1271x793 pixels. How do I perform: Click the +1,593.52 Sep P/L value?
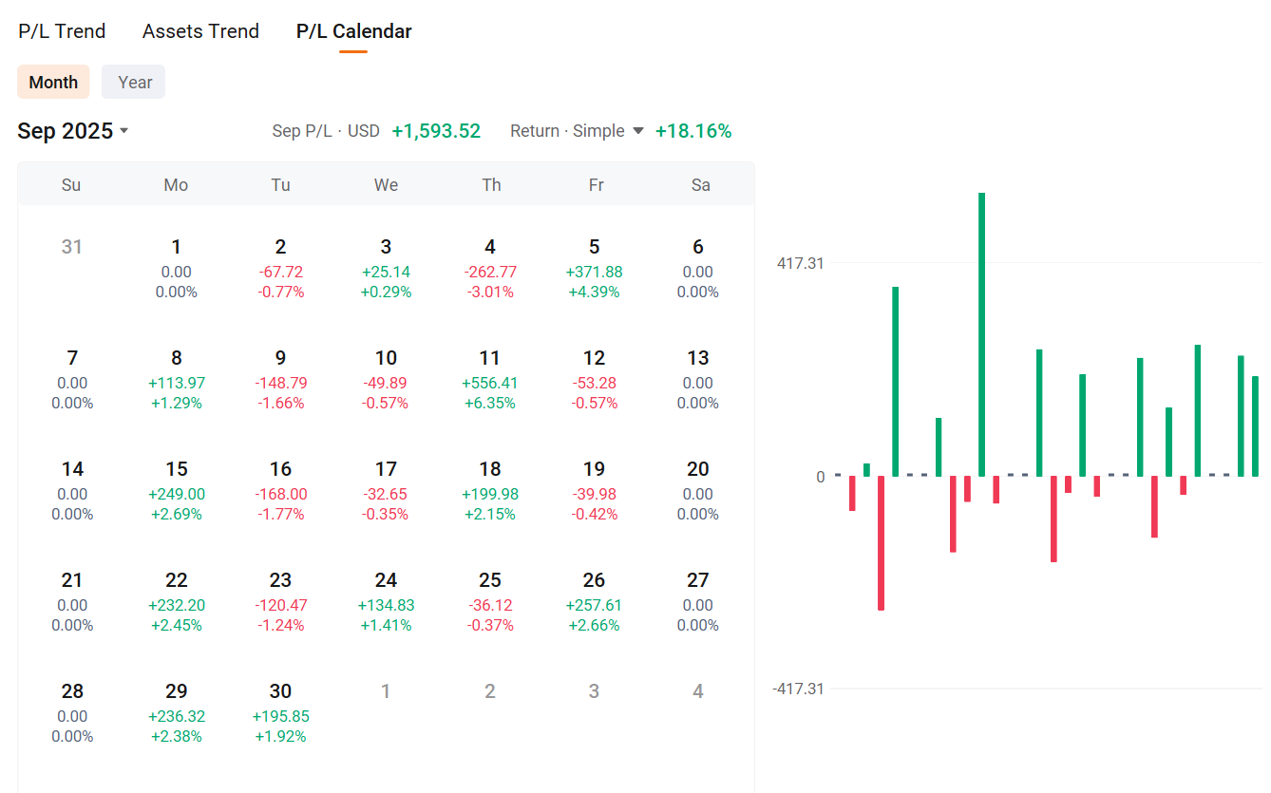[x=436, y=131]
